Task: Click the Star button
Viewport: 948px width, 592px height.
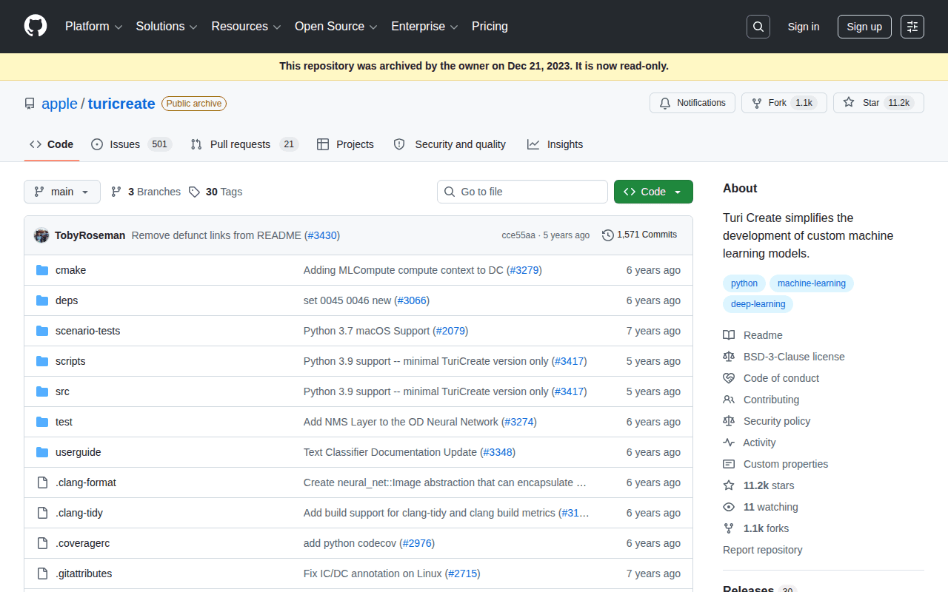Action: pos(878,103)
